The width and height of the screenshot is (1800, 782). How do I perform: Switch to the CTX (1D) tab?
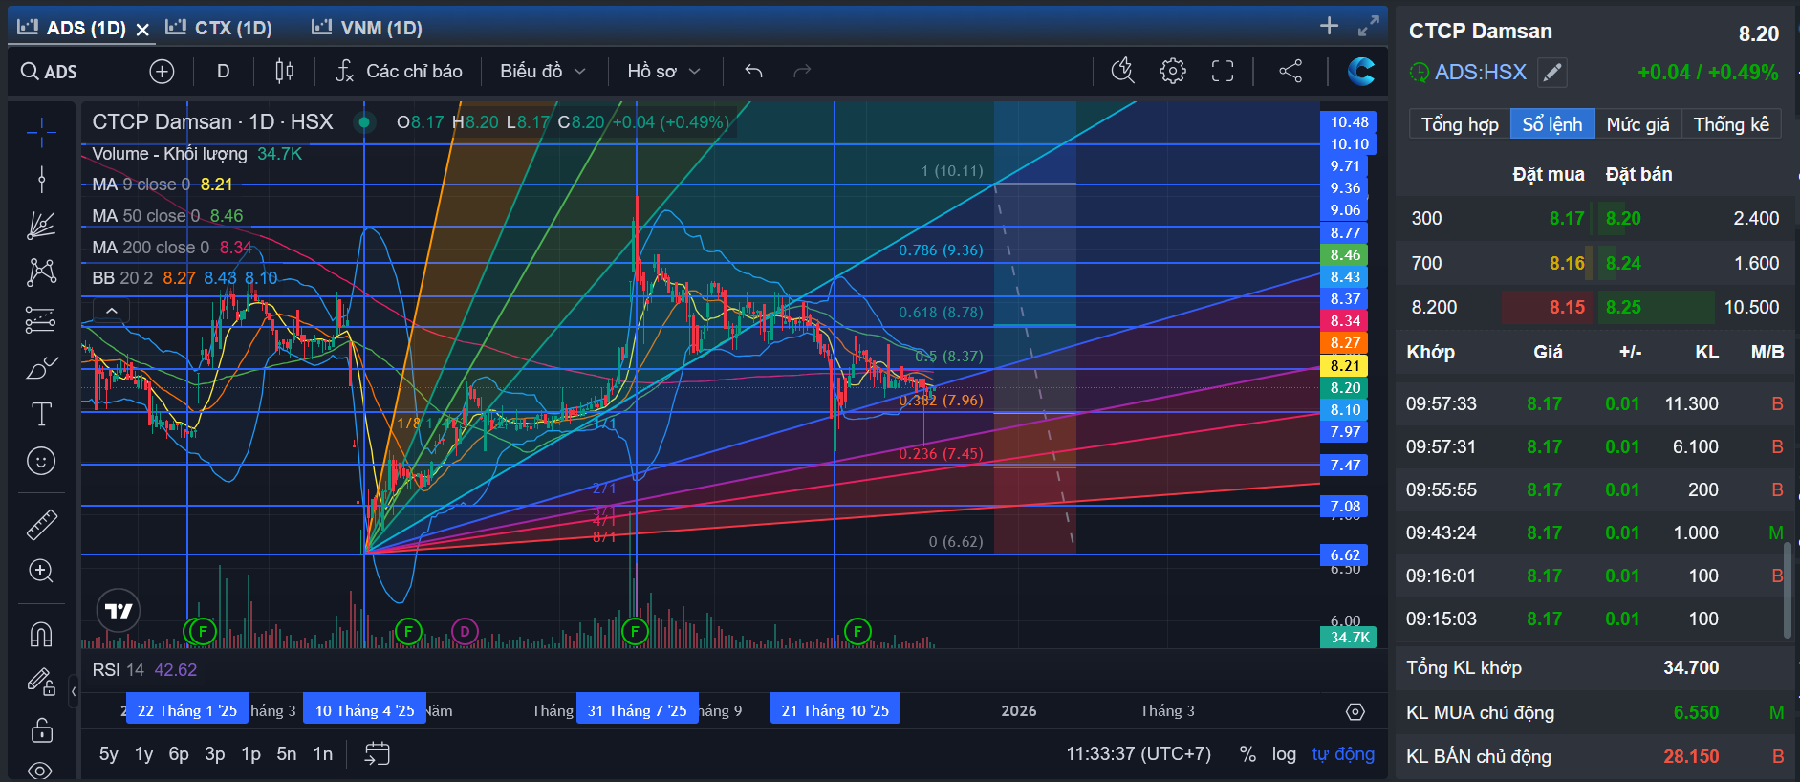point(219,28)
